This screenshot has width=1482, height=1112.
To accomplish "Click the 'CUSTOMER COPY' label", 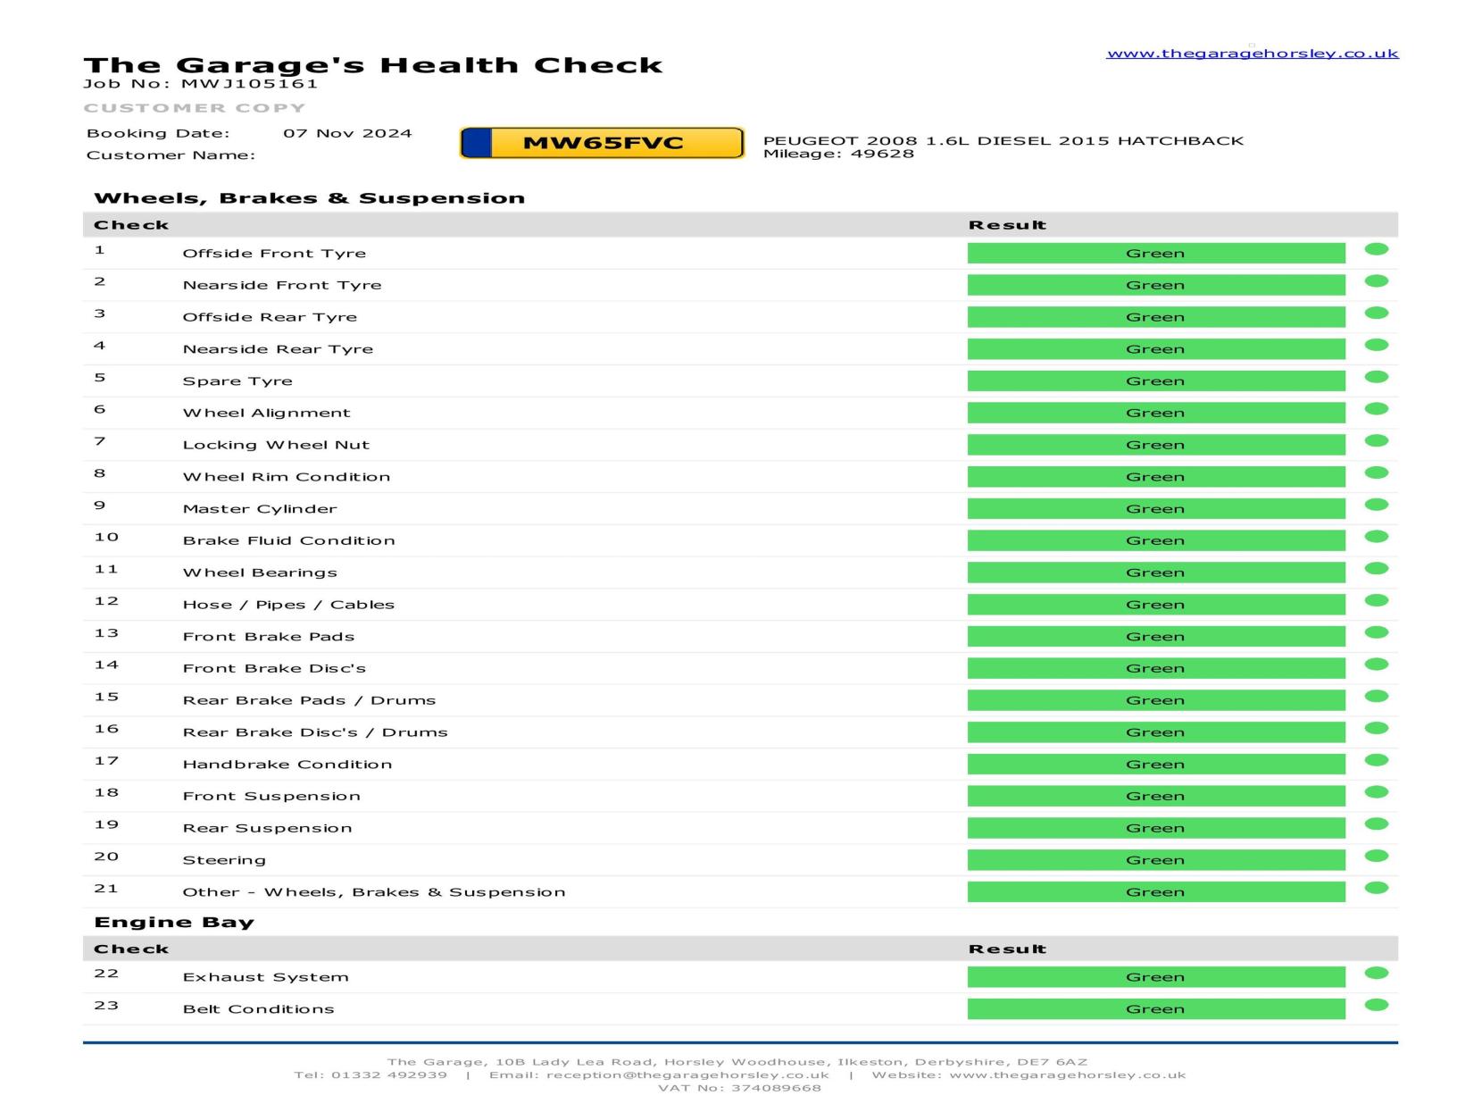I will 195,108.
